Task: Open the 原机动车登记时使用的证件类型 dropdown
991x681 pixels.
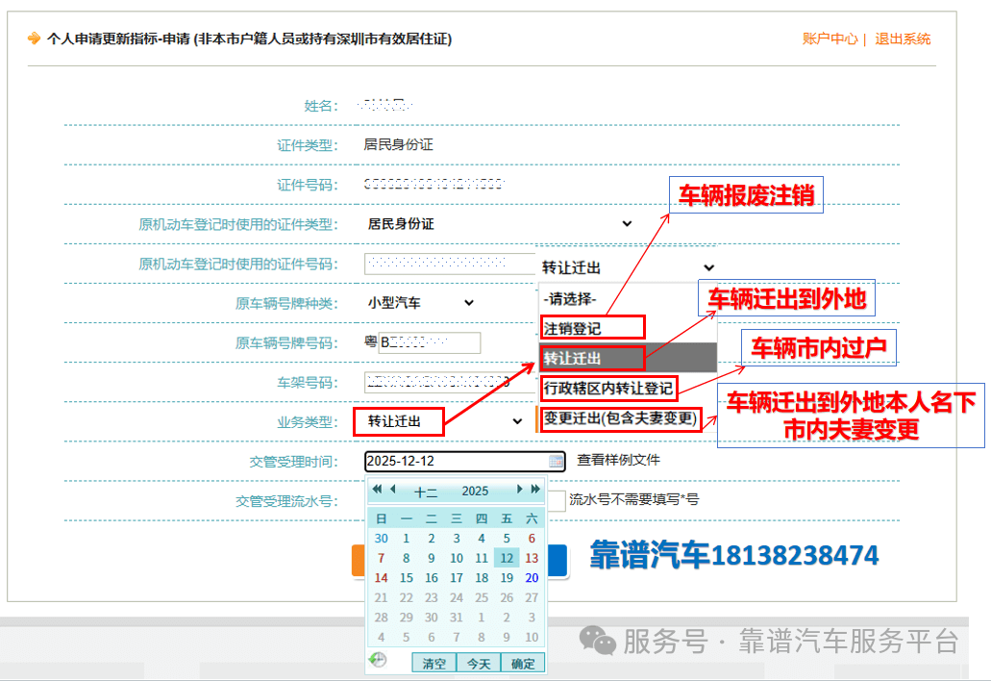Action: pyautogui.click(x=499, y=224)
